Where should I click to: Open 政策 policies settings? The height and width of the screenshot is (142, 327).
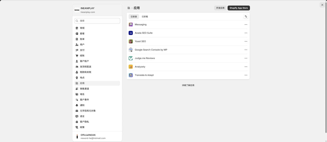point(97,127)
